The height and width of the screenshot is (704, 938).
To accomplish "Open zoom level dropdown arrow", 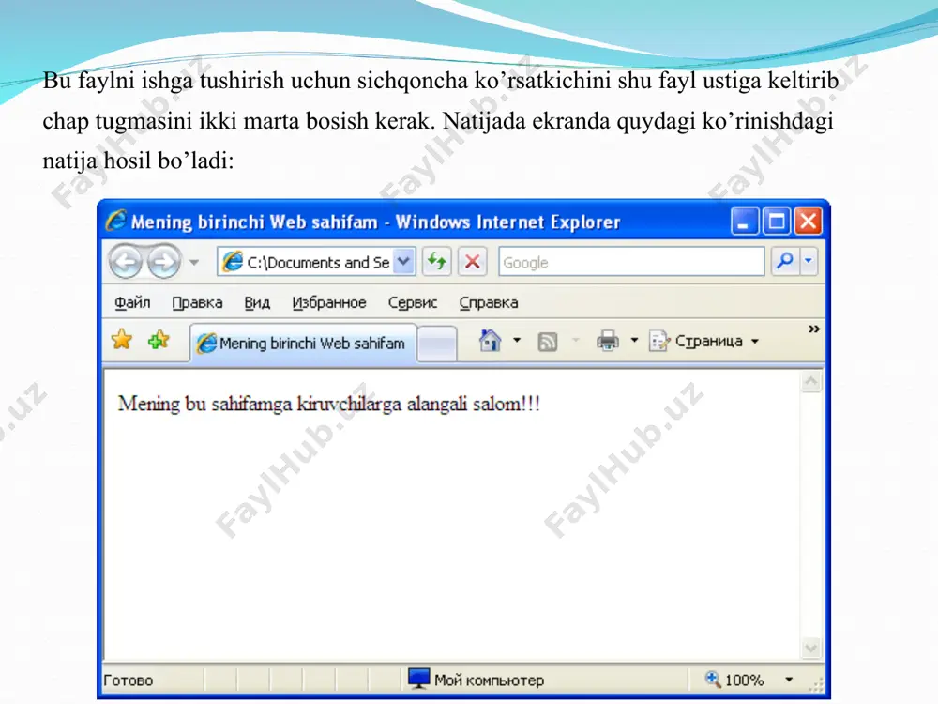I will (789, 680).
